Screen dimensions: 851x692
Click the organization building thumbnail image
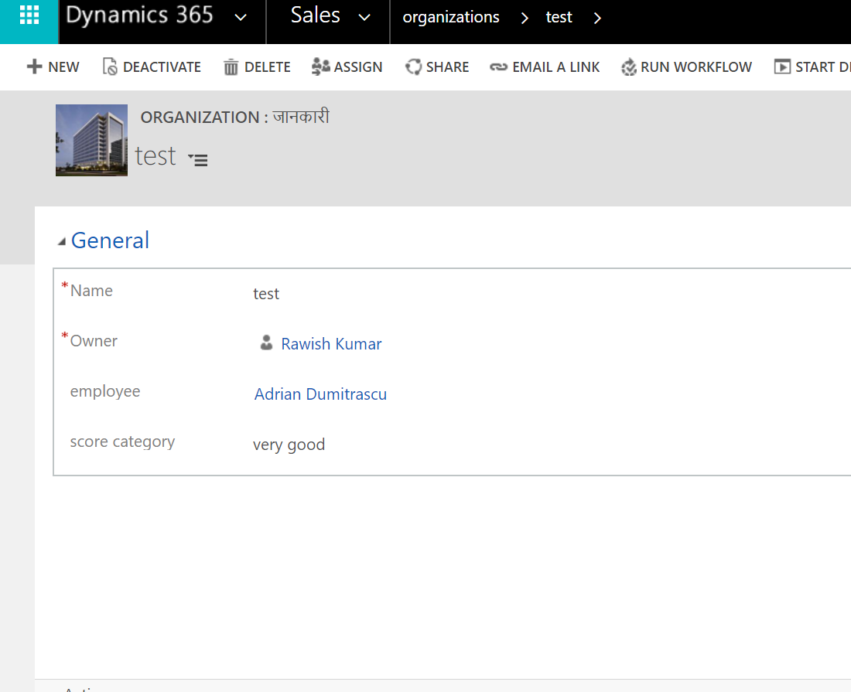click(x=91, y=140)
